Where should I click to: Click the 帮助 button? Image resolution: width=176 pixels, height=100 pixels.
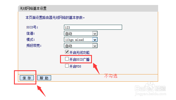click(x=44, y=78)
